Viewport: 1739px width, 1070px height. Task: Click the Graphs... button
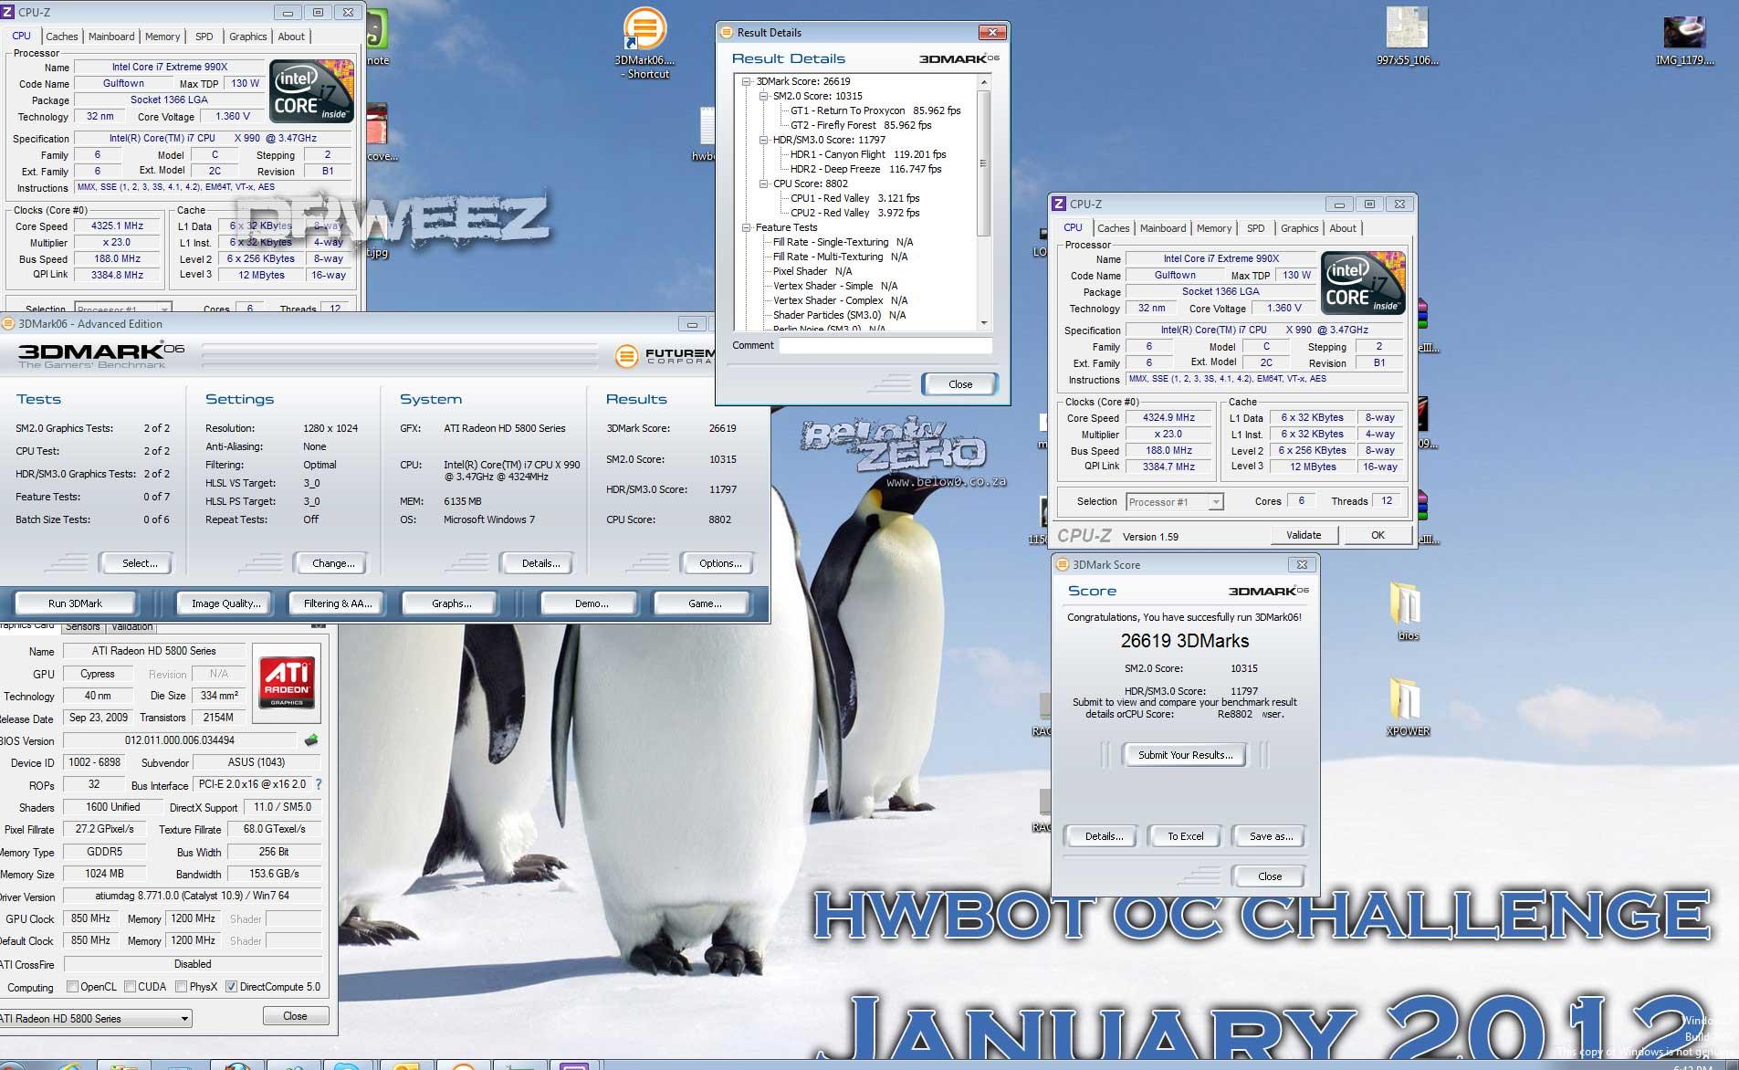click(451, 603)
